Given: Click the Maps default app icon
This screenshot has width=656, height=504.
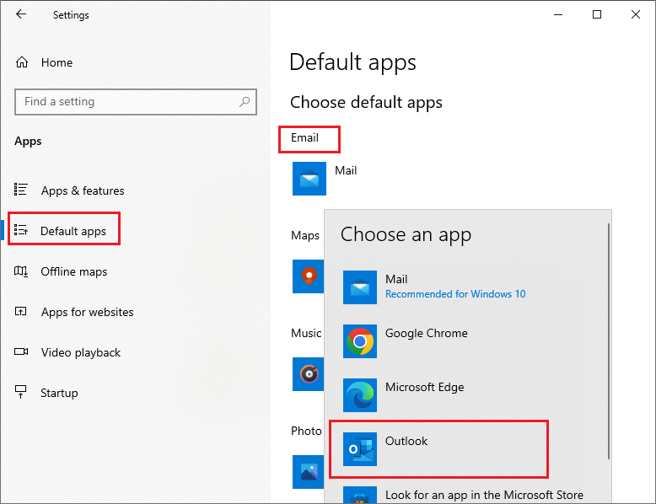Looking at the screenshot, I should 309,276.
